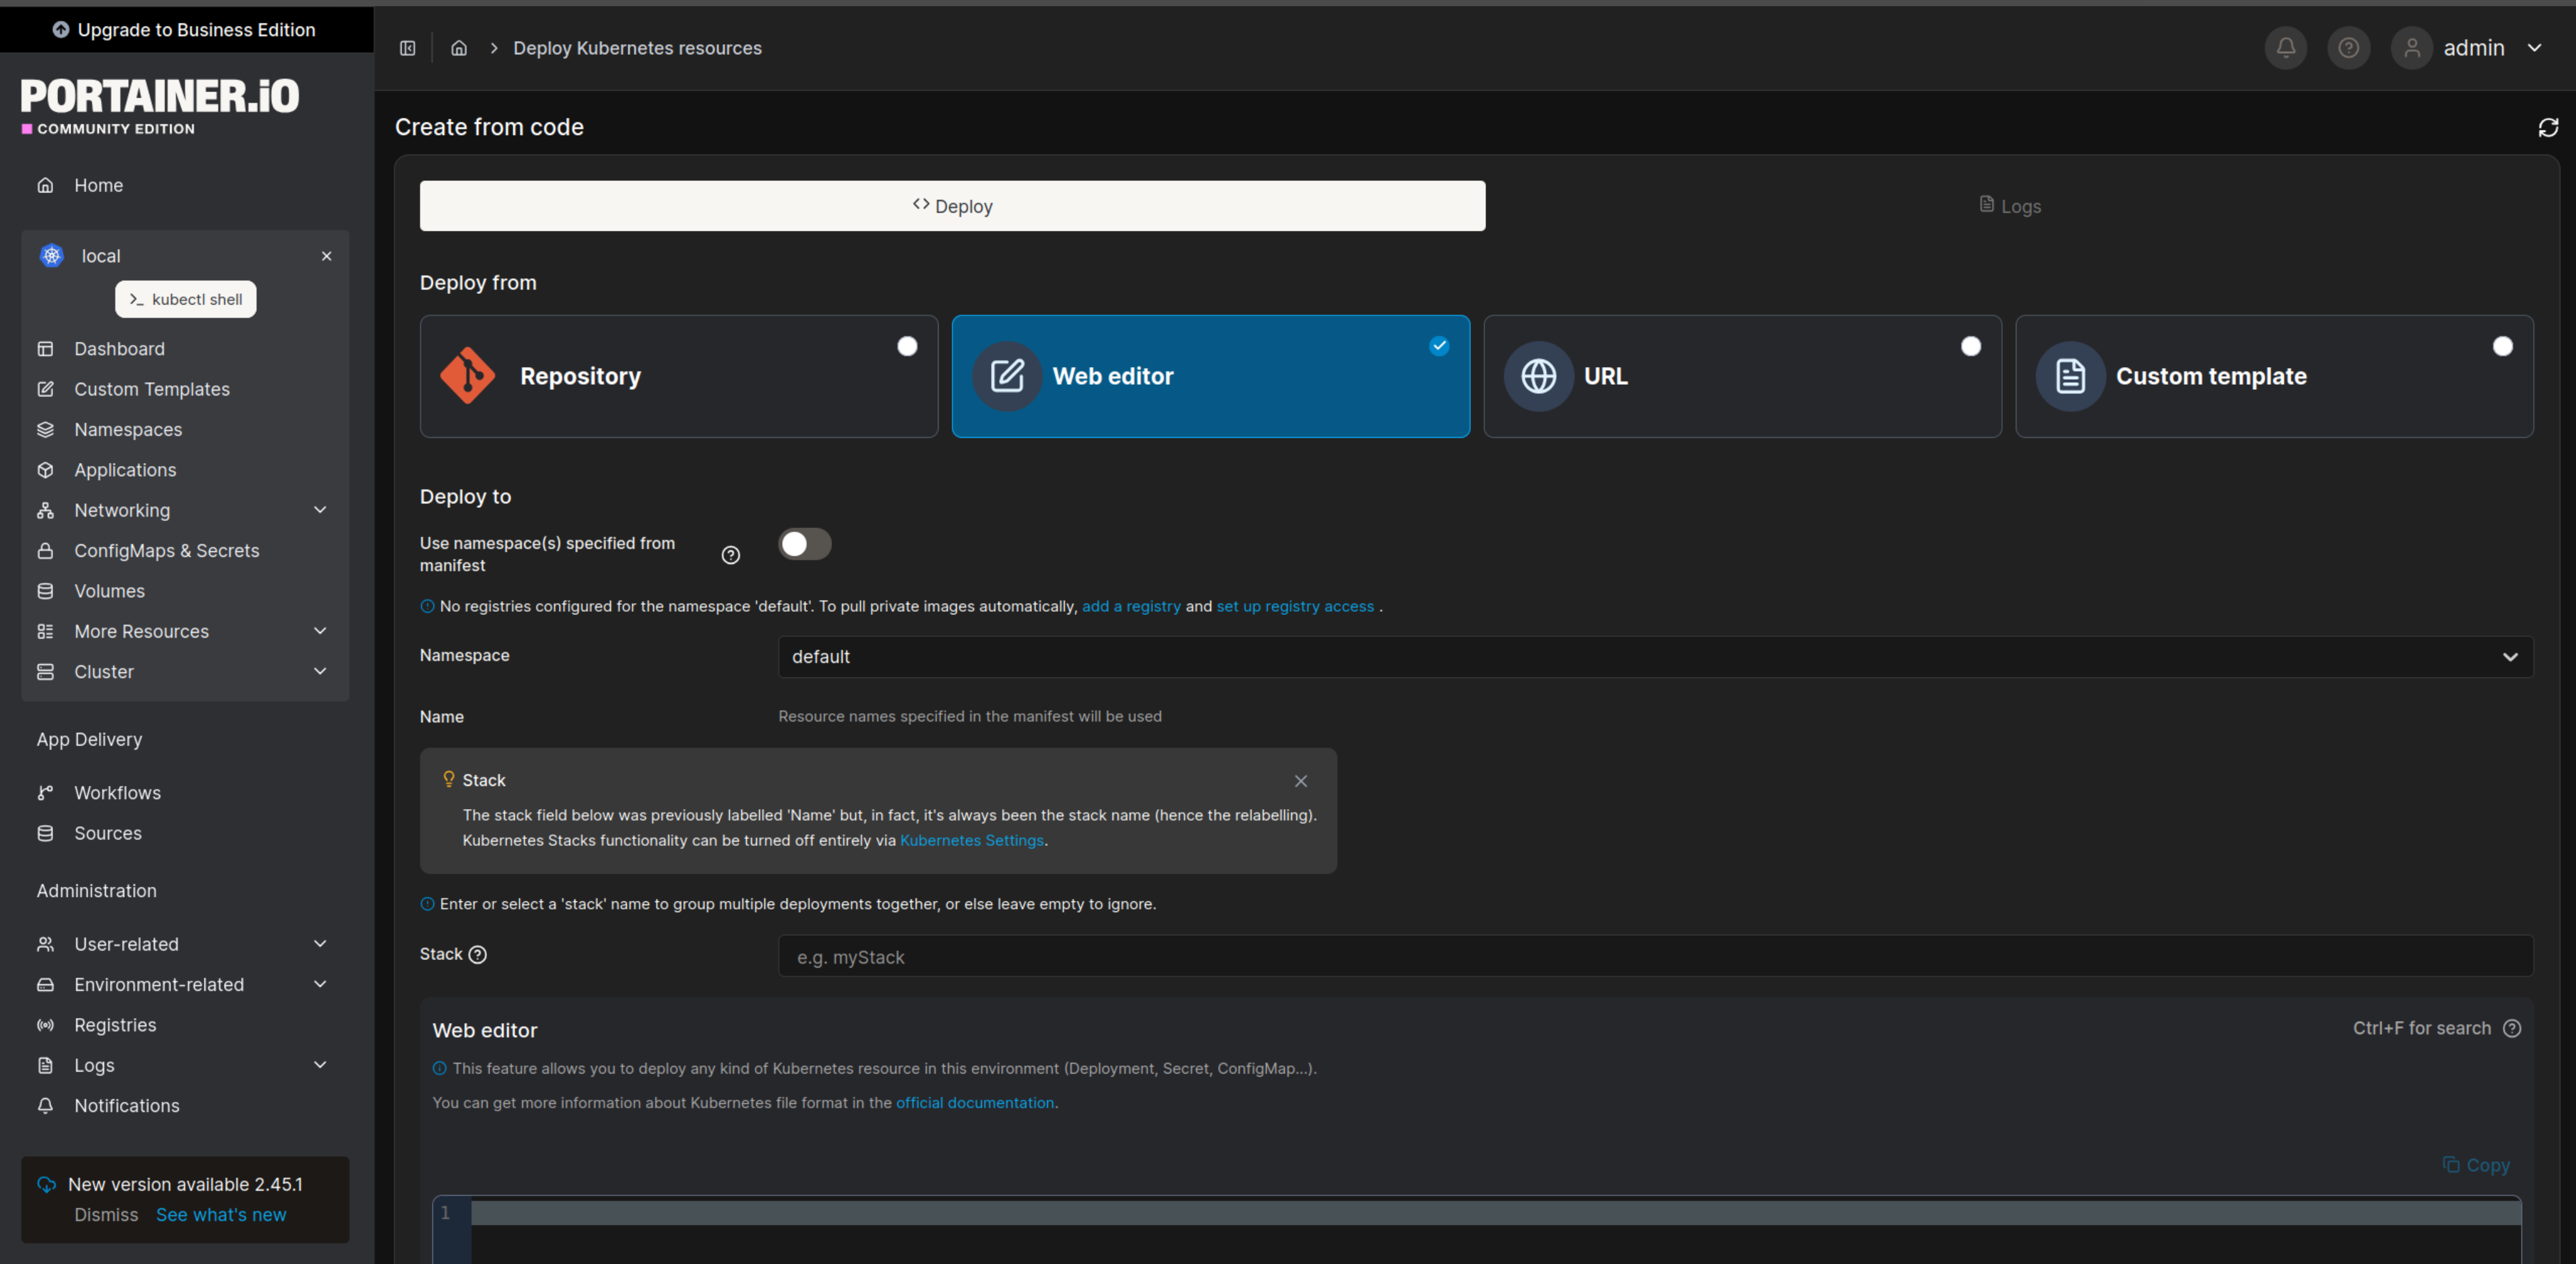The width and height of the screenshot is (2576, 1264).
Task: Follow the add a registry link
Action: [x=1131, y=607]
